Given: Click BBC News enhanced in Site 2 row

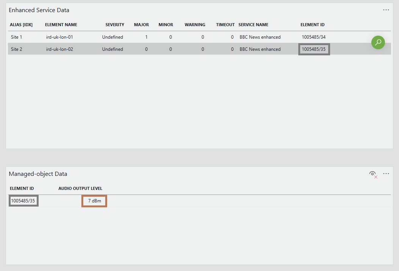Looking at the screenshot, I should (x=260, y=49).
